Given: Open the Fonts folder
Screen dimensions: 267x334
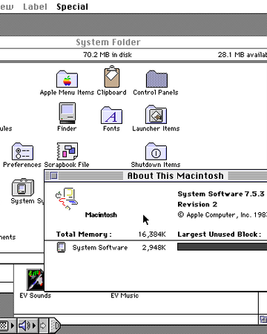Looking at the screenshot, I should pyautogui.click(x=111, y=115).
